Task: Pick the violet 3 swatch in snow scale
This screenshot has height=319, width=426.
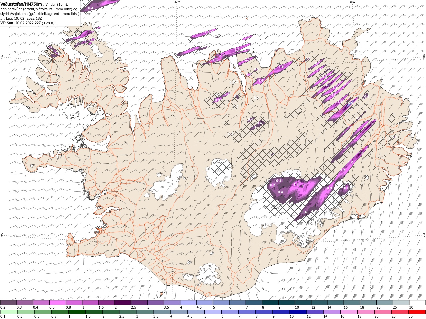Action: coord(155,303)
